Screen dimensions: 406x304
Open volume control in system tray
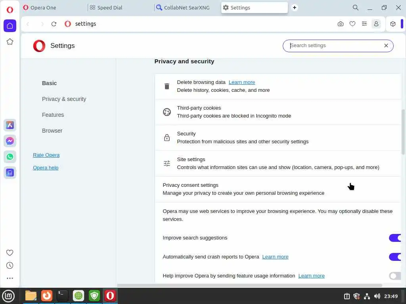click(x=377, y=296)
